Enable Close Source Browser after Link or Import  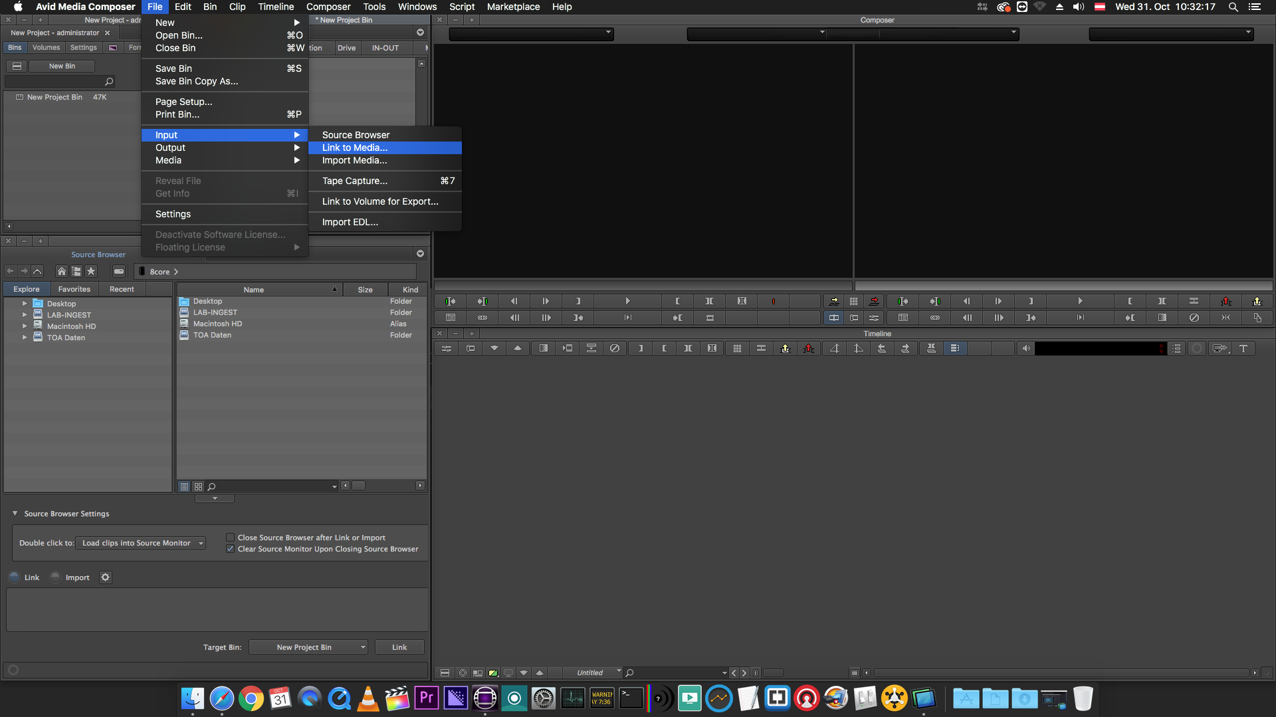pyautogui.click(x=230, y=538)
